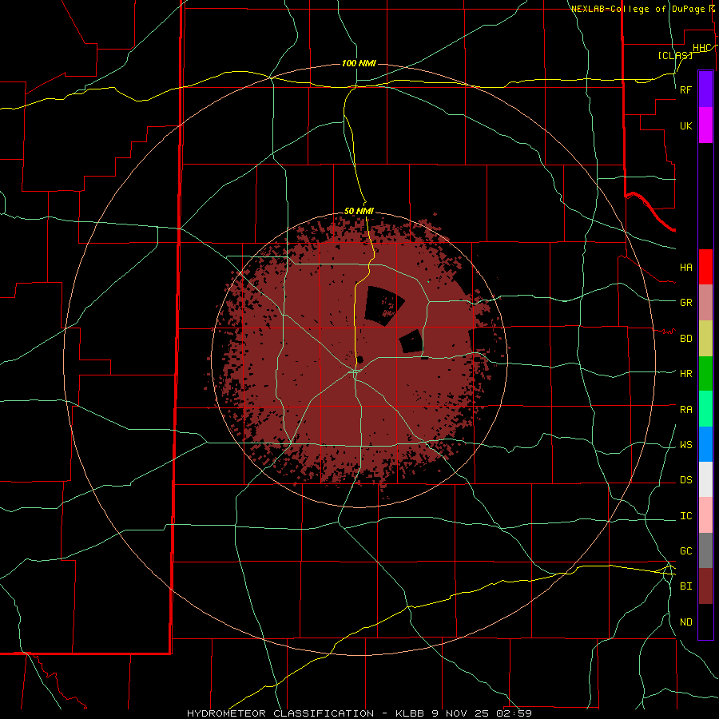This screenshot has width=719, height=719.
Task: Click the 'ND' legend label
Action: [686, 622]
